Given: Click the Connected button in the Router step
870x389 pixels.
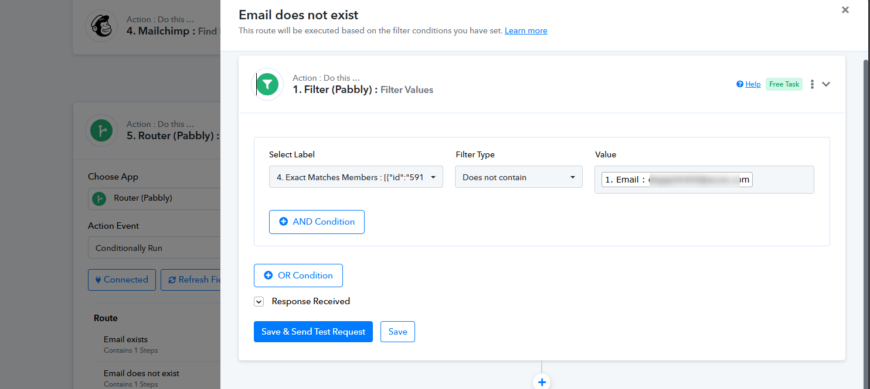Looking at the screenshot, I should tap(122, 280).
